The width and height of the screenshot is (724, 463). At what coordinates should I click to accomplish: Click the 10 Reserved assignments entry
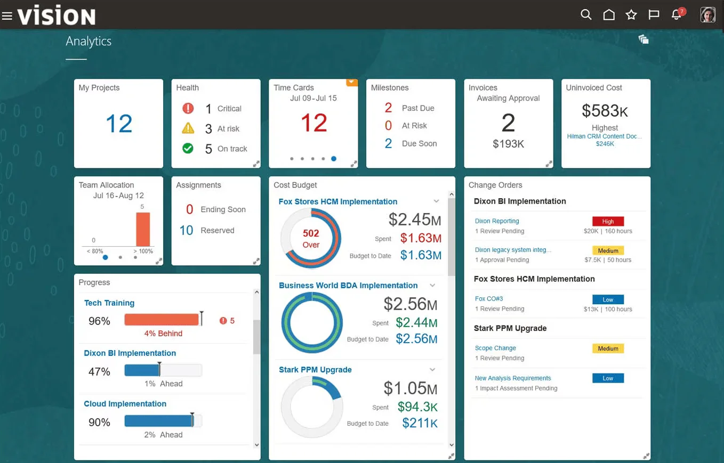click(x=207, y=230)
